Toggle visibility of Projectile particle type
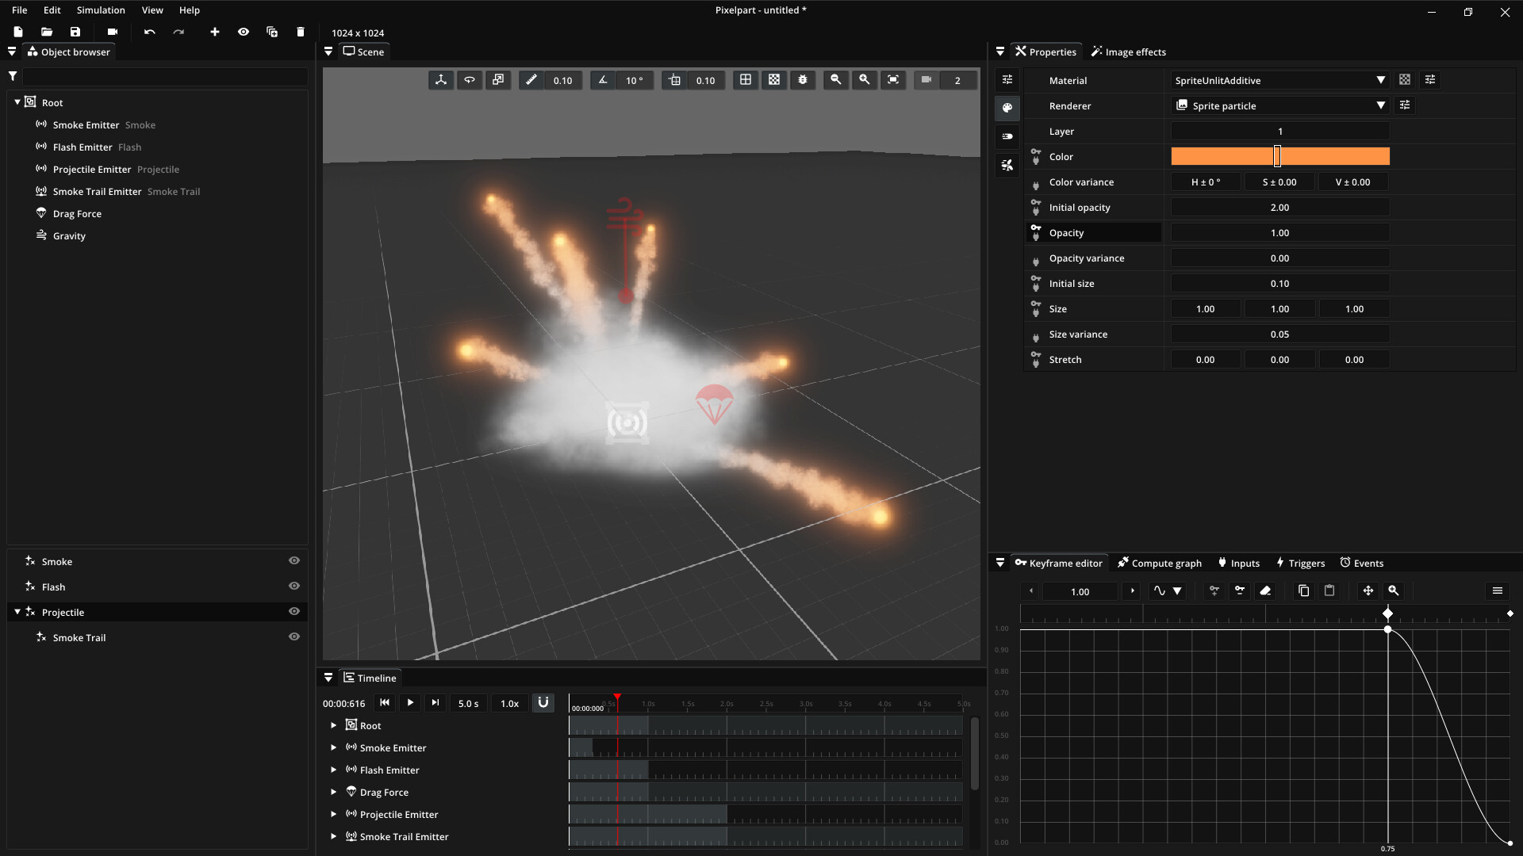Screen dimensions: 1523x856 (294, 612)
